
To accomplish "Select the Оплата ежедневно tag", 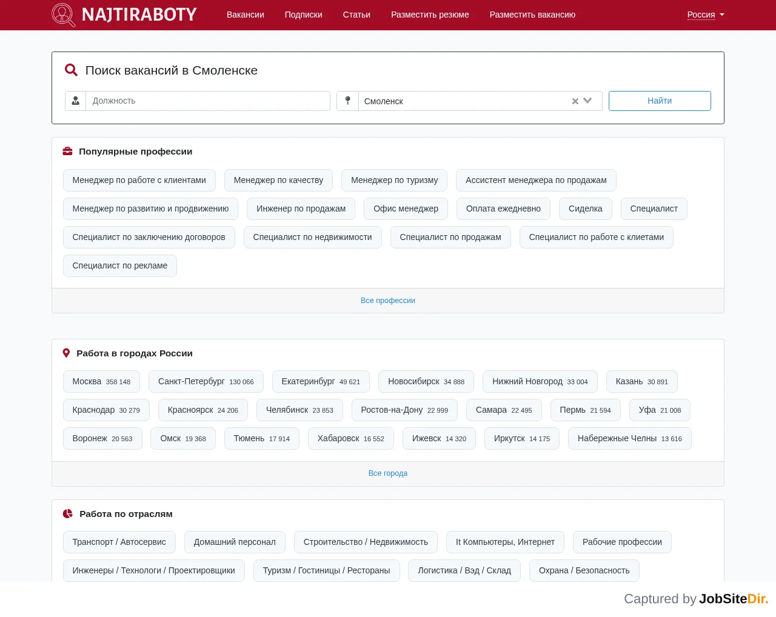I will [x=503, y=208].
